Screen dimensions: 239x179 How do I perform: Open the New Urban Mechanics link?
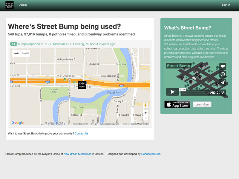click(x=77, y=154)
